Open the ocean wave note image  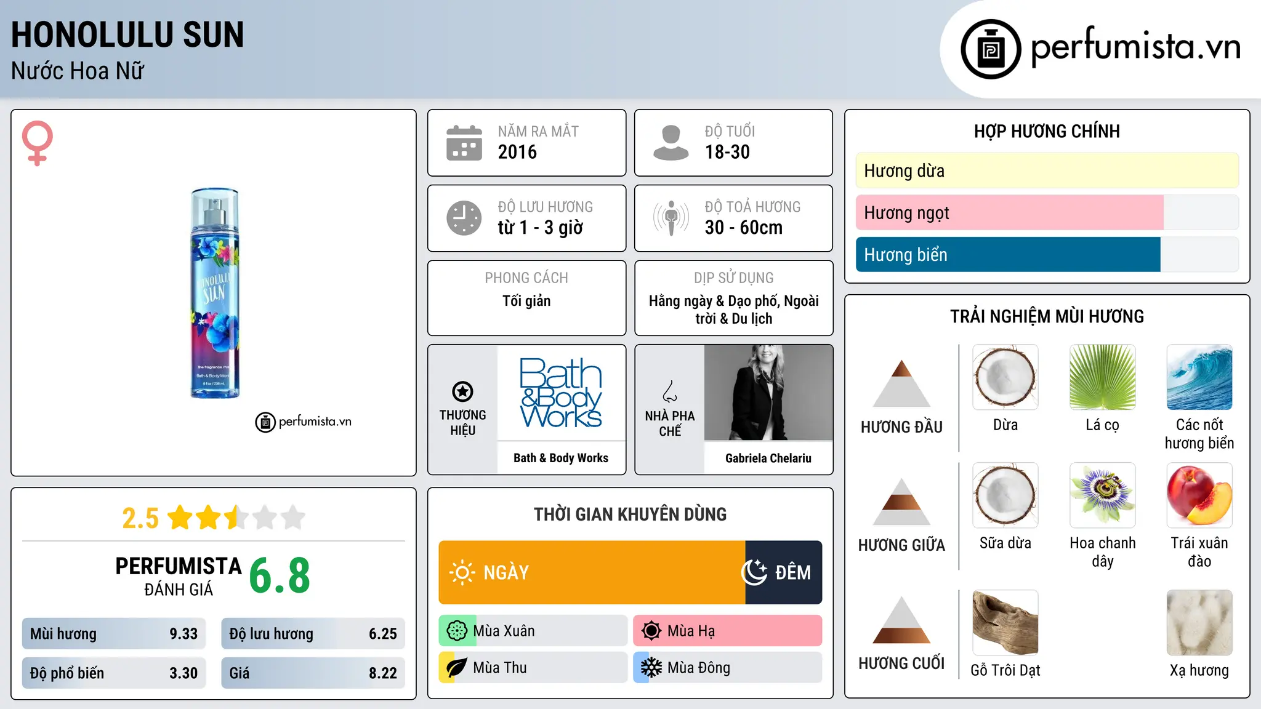pyautogui.click(x=1199, y=377)
